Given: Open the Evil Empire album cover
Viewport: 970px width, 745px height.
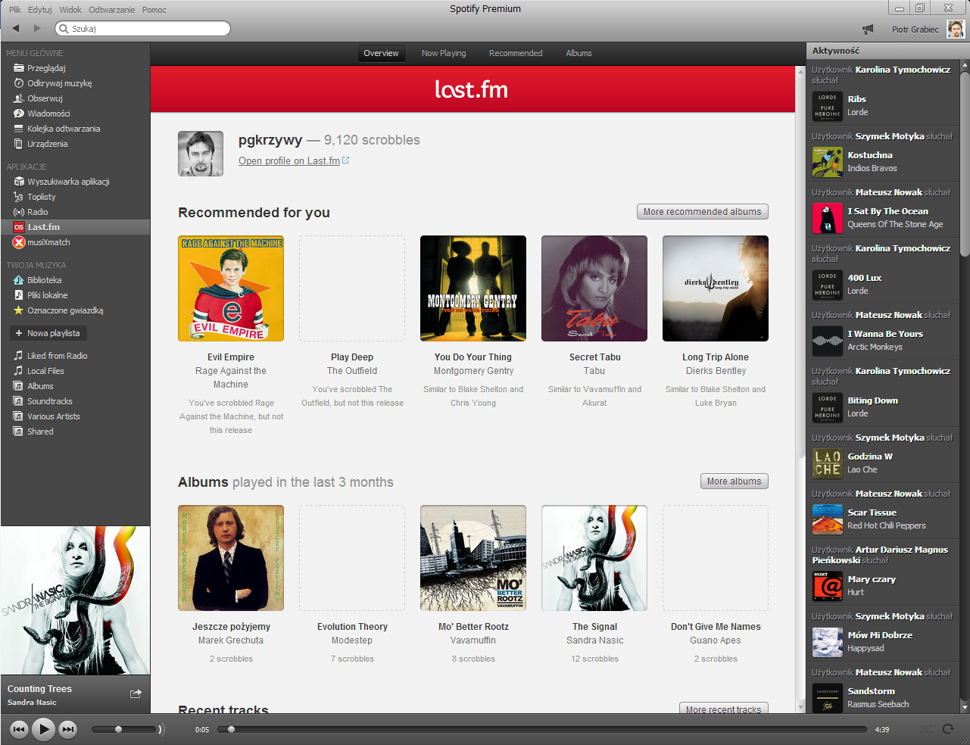Looking at the screenshot, I should tap(231, 288).
